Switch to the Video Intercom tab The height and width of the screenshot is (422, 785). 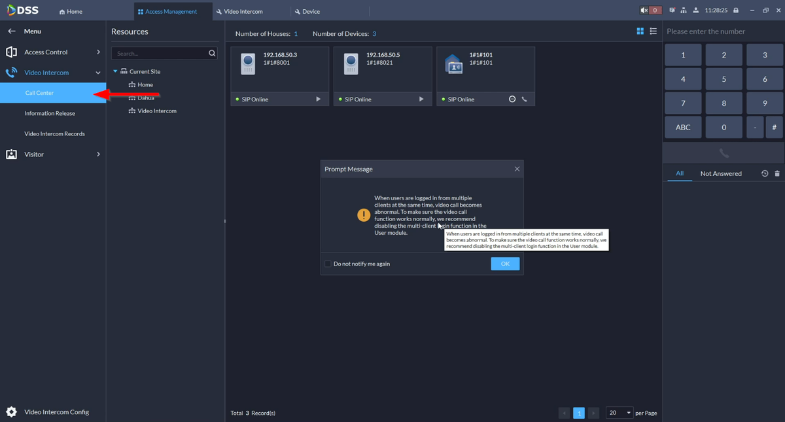tap(239, 11)
